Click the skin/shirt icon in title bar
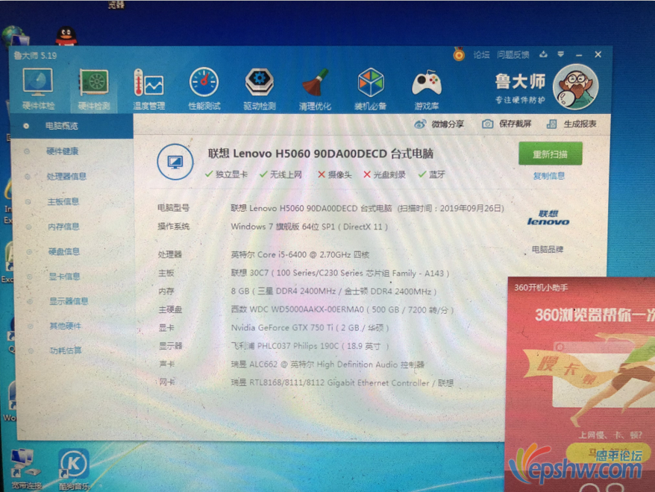655x492 pixels. [x=543, y=54]
